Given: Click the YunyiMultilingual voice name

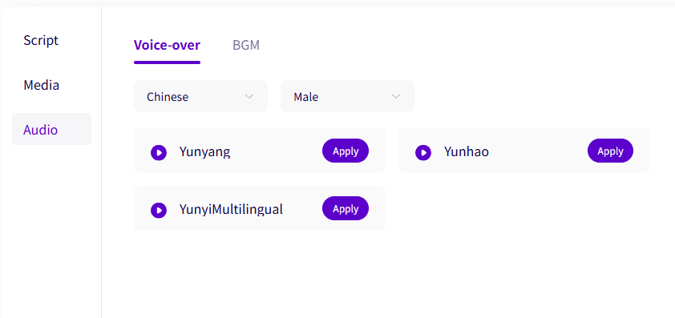Looking at the screenshot, I should 231,210.
